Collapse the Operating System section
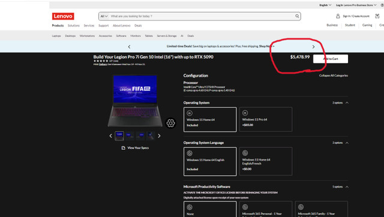Viewport: 384px width, 217px height. [x=347, y=103]
